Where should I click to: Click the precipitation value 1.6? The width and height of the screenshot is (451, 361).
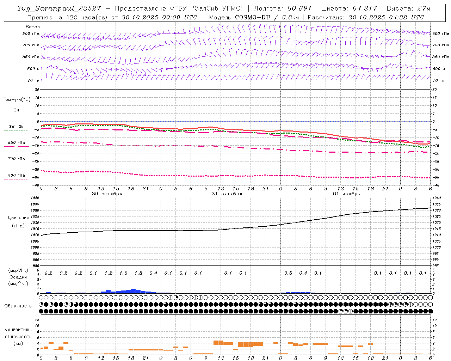123,273
